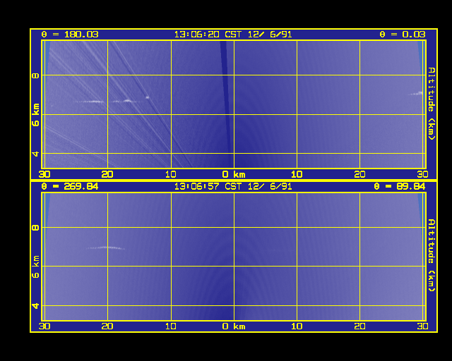The height and width of the screenshot is (361, 452).
Task: Click the white contrail streak in the lower panel
Action: [x=105, y=247]
